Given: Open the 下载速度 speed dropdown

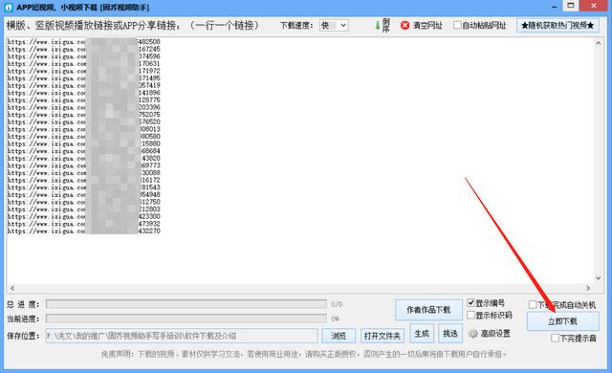Looking at the screenshot, I should point(334,26).
